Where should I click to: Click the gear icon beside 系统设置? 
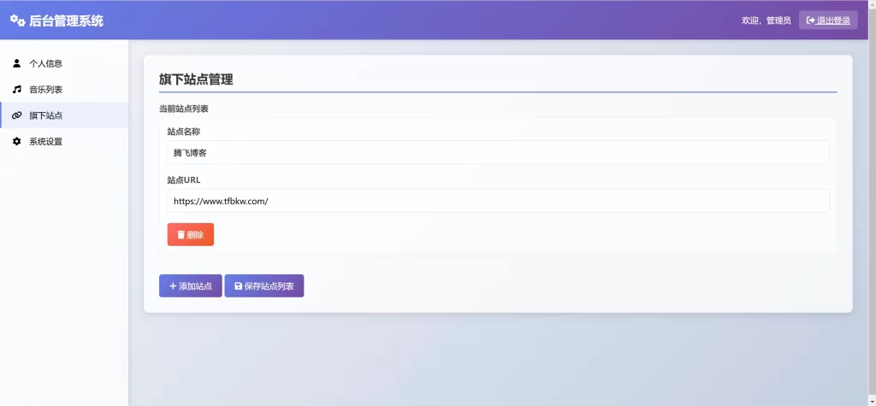click(x=16, y=141)
